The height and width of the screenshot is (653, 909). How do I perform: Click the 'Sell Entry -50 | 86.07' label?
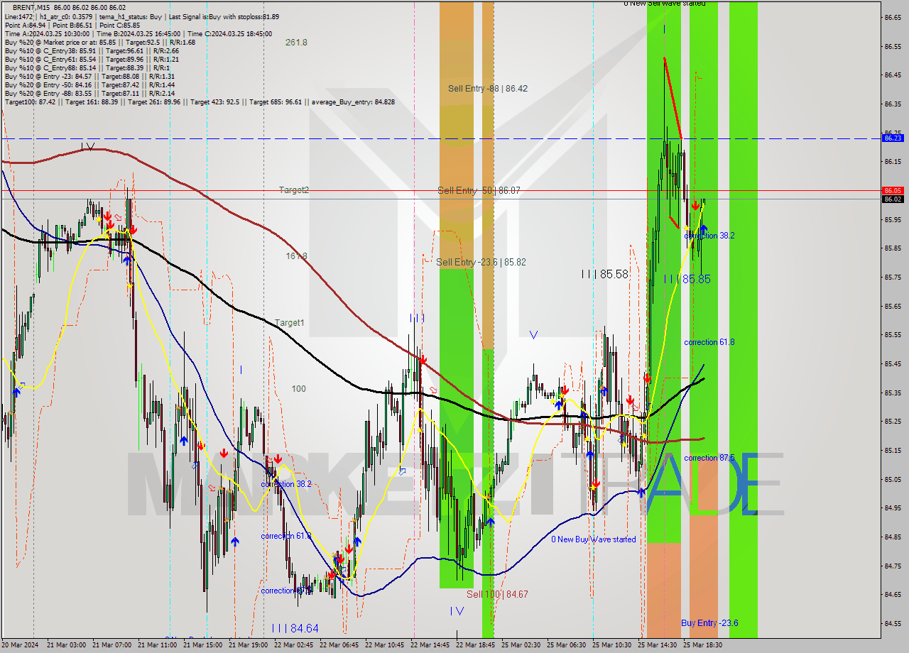point(479,191)
